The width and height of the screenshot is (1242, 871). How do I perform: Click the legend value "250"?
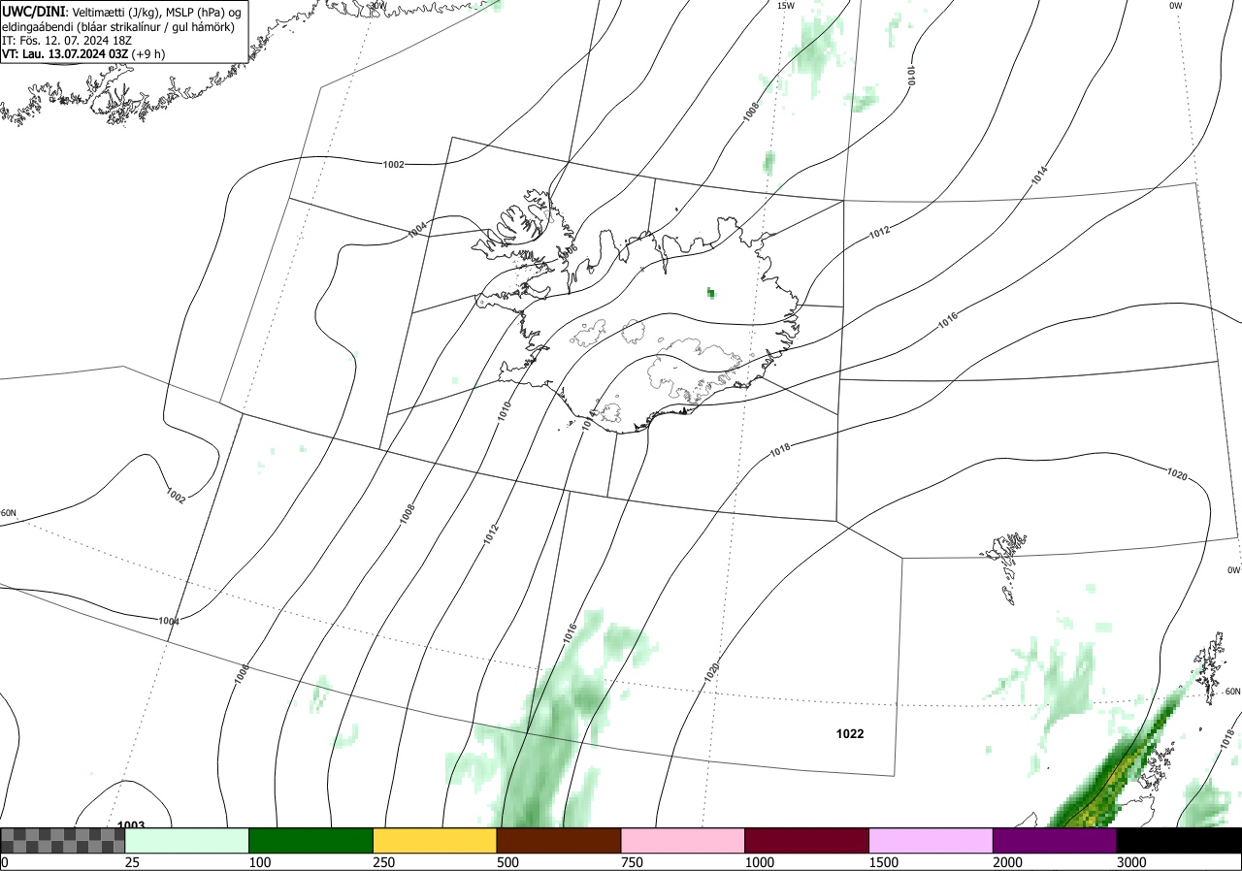(x=383, y=862)
